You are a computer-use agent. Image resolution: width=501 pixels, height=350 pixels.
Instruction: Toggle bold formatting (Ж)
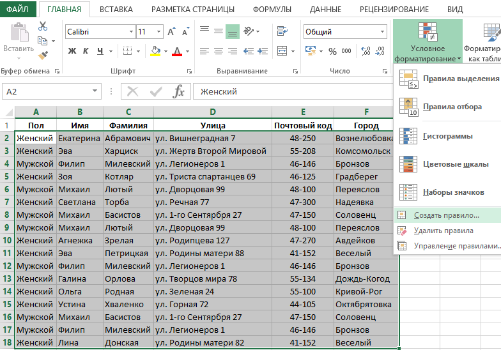click(x=72, y=51)
